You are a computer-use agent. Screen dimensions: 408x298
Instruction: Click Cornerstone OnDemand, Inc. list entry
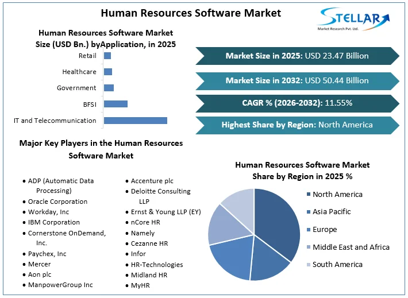[x=64, y=238]
